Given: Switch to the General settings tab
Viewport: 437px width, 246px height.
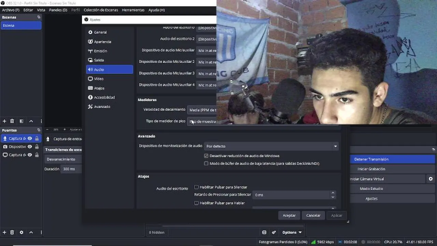Looking at the screenshot, I should (x=110, y=32).
